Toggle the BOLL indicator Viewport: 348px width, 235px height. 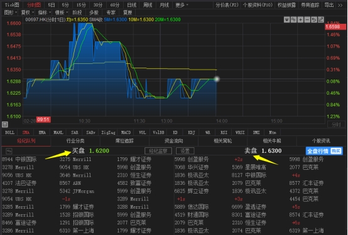pos(9,132)
